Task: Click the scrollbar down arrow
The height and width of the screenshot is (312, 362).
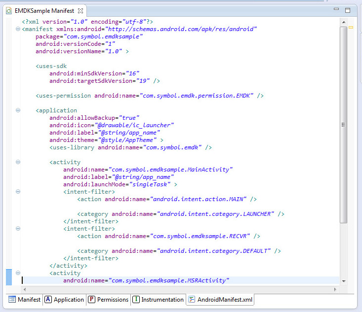Action: click(344, 281)
